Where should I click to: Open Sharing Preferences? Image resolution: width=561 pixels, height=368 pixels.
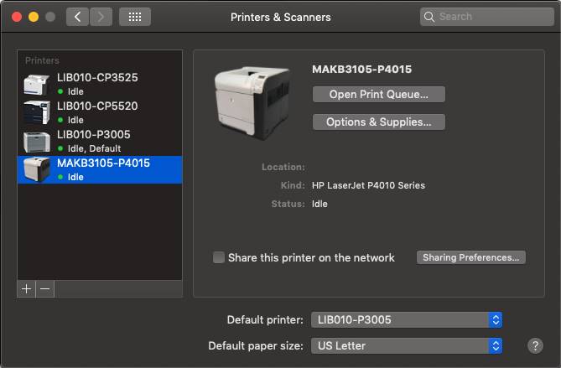coord(471,257)
